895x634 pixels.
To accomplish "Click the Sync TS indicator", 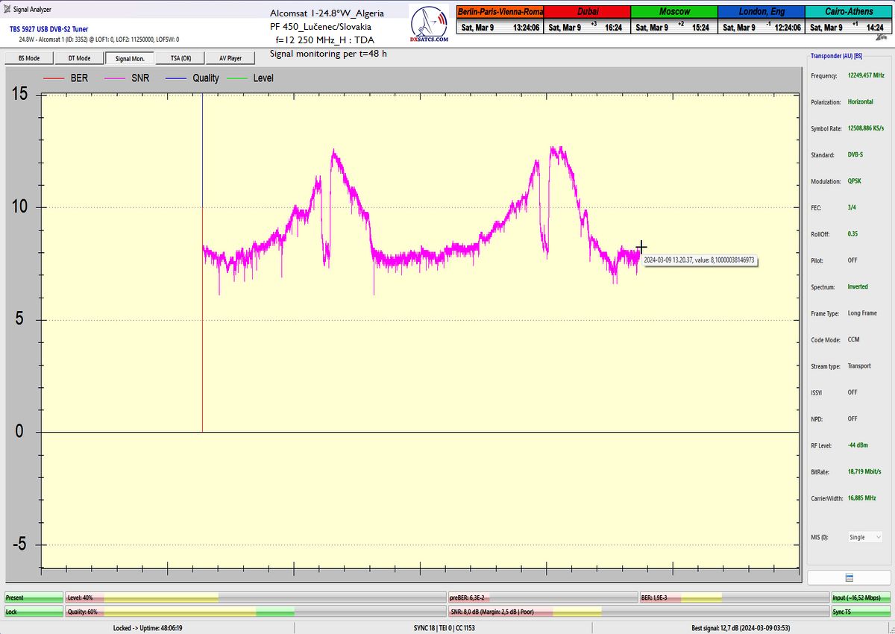I will pos(860,612).
